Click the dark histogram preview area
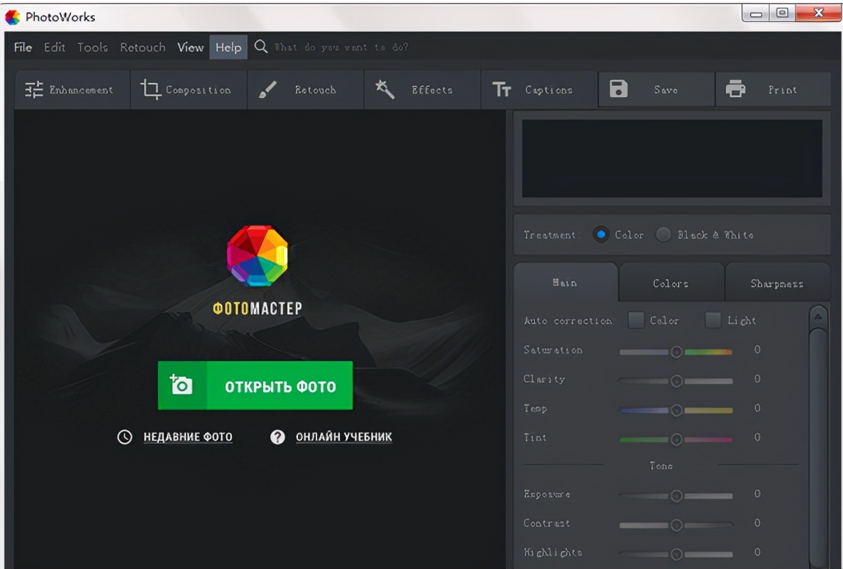The width and height of the screenshot is (843, 569). pyautogui.click(x=672, y=158)
